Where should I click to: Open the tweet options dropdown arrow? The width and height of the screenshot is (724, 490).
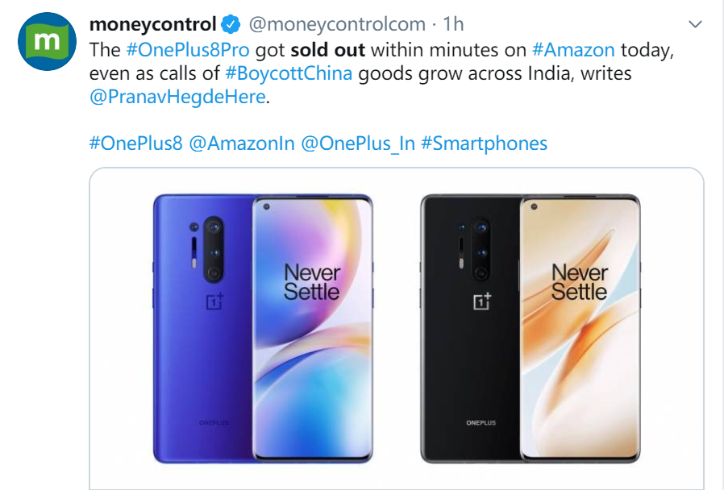coord(697,23)
